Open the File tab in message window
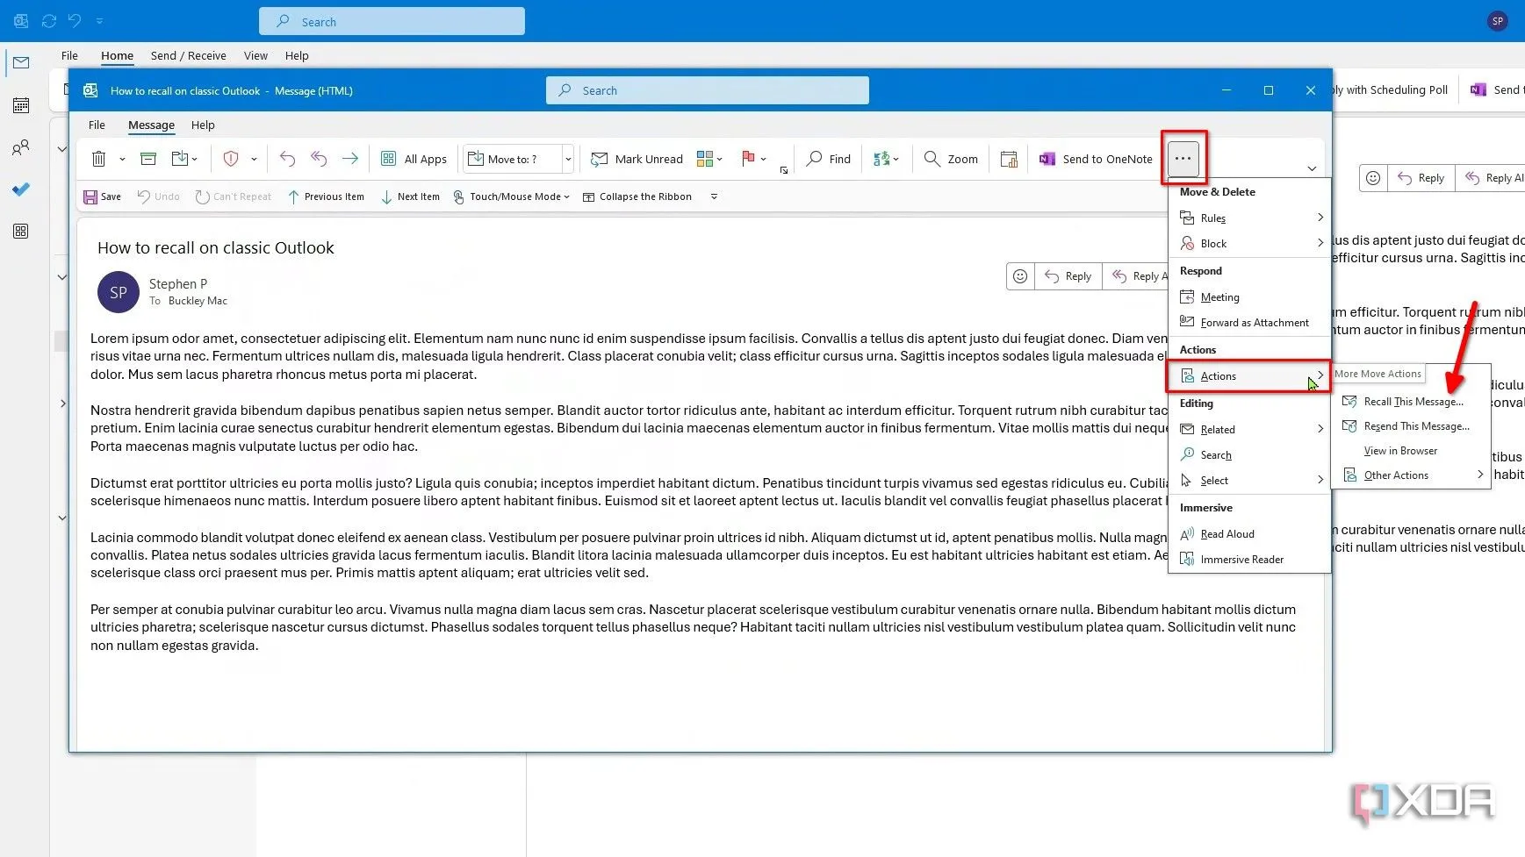The width and height of the screenshot is (1525, 857). pos(97,125)
